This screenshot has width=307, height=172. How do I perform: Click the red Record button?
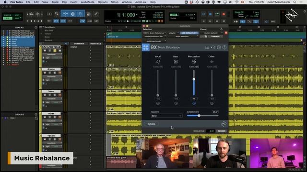coord(224,14)
